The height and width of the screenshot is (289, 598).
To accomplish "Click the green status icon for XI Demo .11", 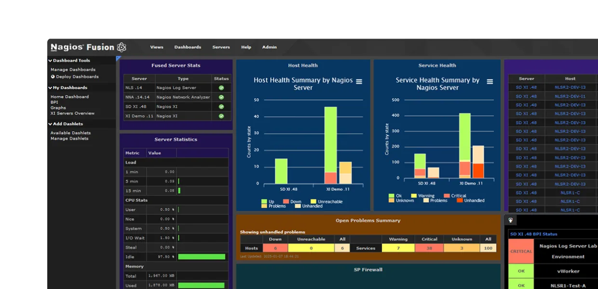I will coord(221,116).
